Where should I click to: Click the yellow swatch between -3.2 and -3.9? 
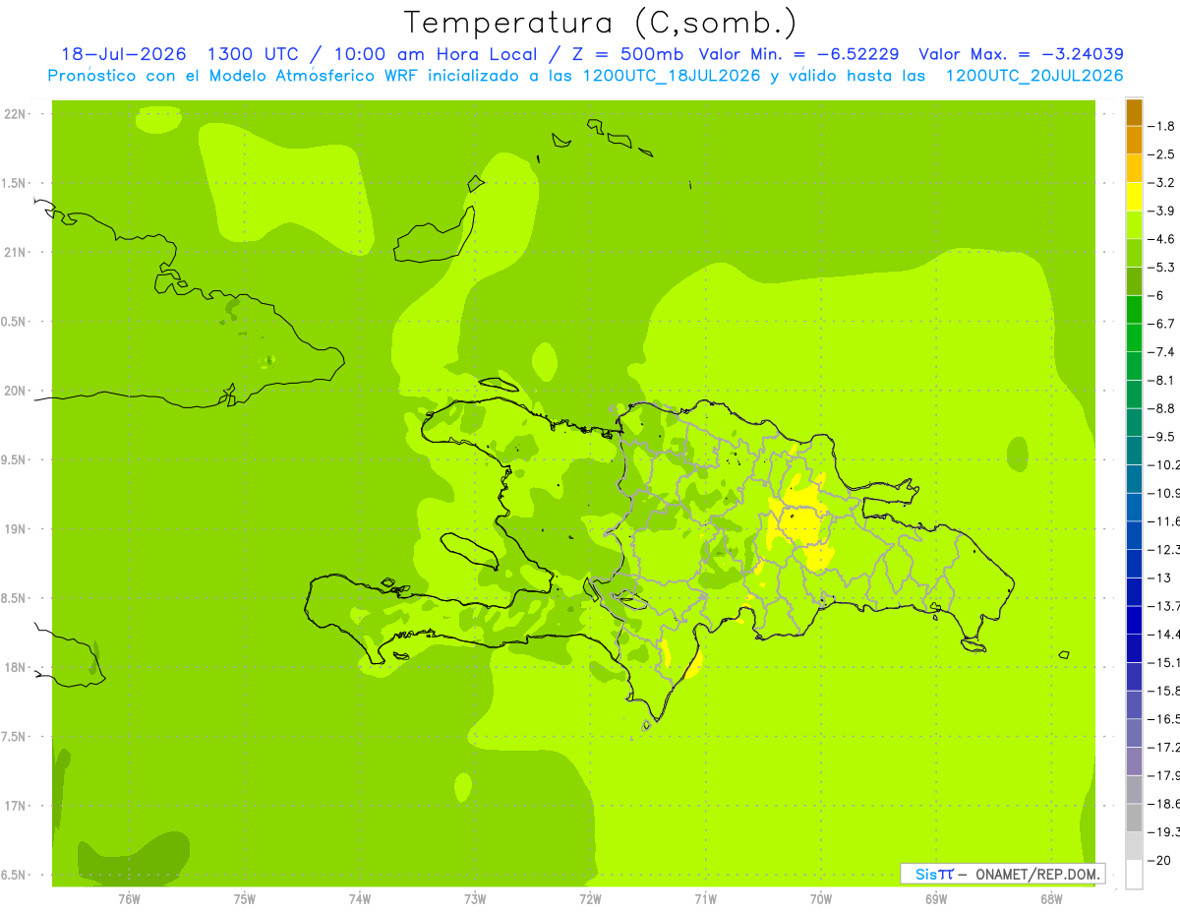[x=1134, y=197]
